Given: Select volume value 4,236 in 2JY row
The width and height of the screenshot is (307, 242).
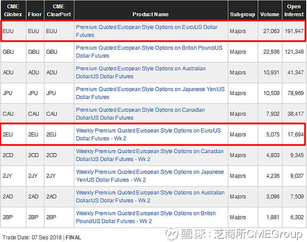Looking at the screenshot, I should (x=273, y=176).
